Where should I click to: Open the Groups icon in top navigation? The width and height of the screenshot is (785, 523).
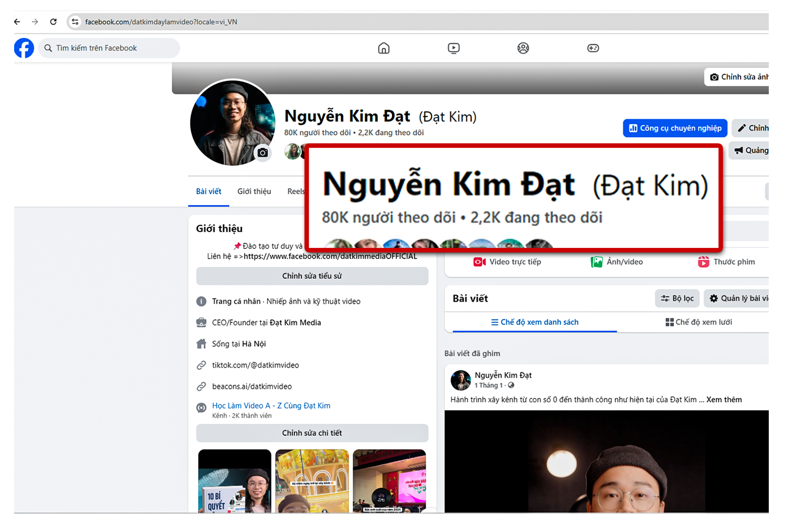coord(523,48)
